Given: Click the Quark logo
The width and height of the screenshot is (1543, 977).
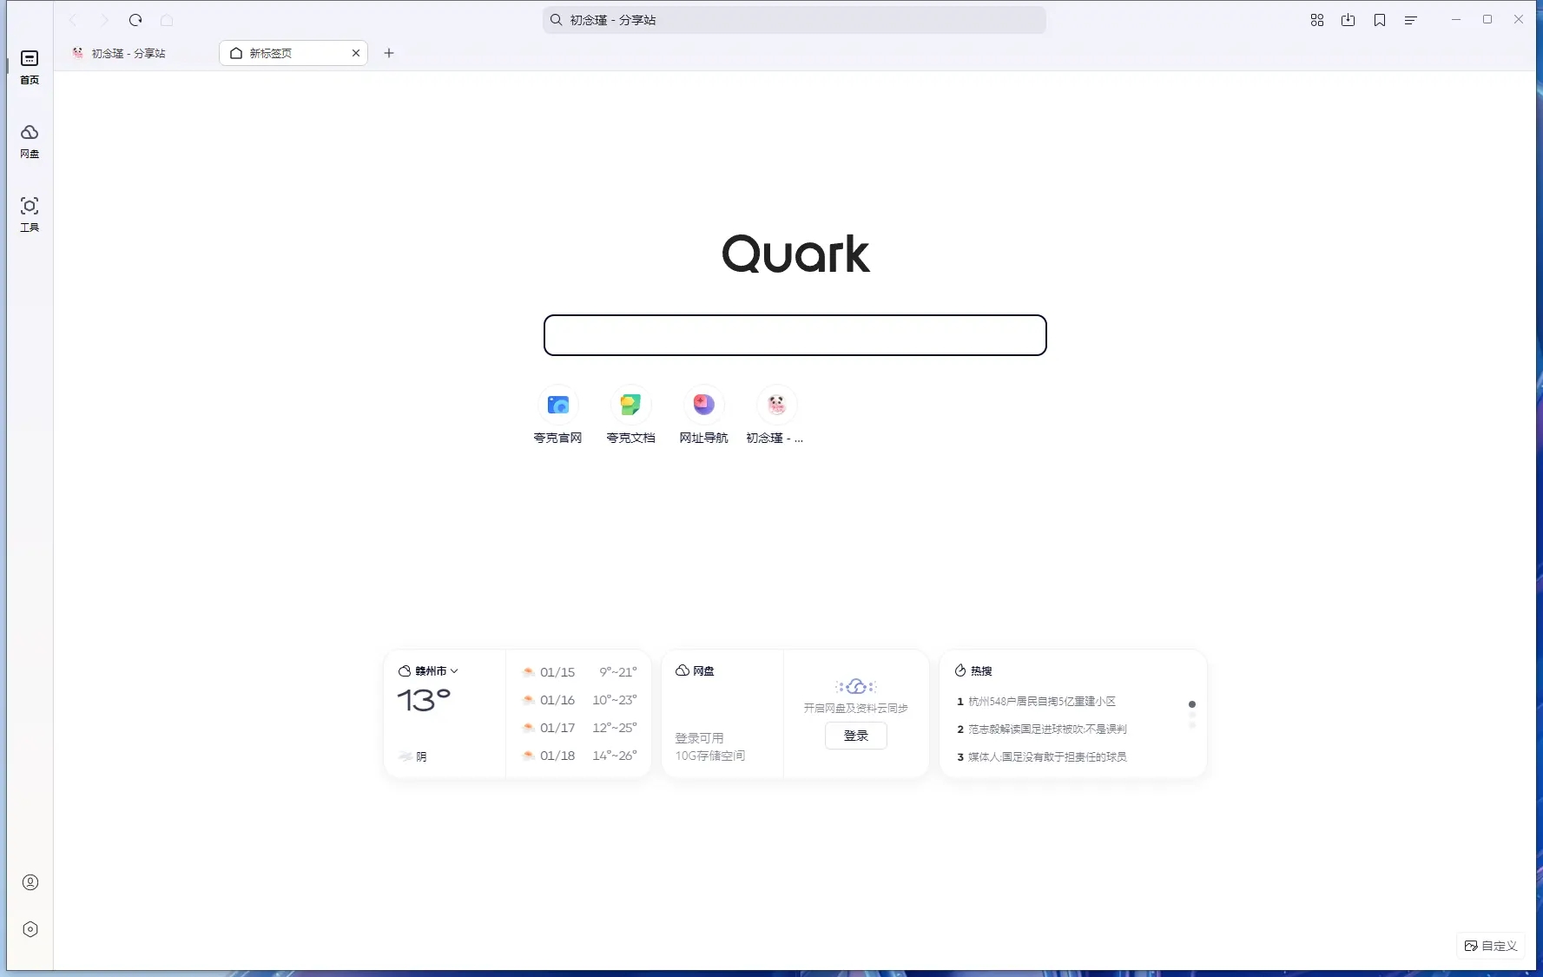Looking at the screenshot, I should pos(795,254).
